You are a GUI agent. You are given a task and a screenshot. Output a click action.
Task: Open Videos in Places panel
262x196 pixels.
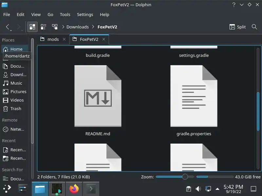click(15, 100)
